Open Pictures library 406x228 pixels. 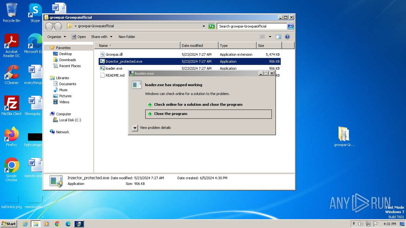coord(65,96)
